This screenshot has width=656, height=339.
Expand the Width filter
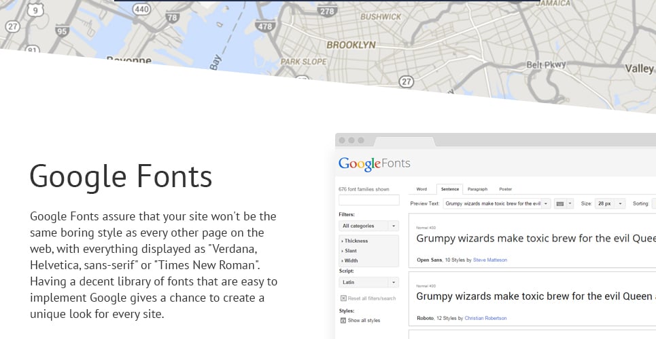[349, 260]
